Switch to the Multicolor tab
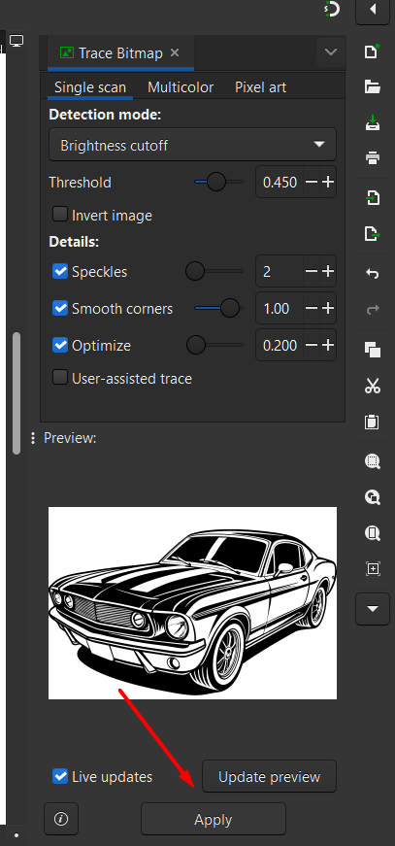This screenshot has height=846, width=395. pyautogui.click(x=181, y=87)
